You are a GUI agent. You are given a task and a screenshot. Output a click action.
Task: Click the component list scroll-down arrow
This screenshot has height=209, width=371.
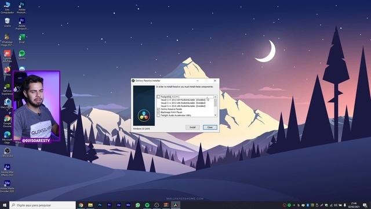click(215, 115)
